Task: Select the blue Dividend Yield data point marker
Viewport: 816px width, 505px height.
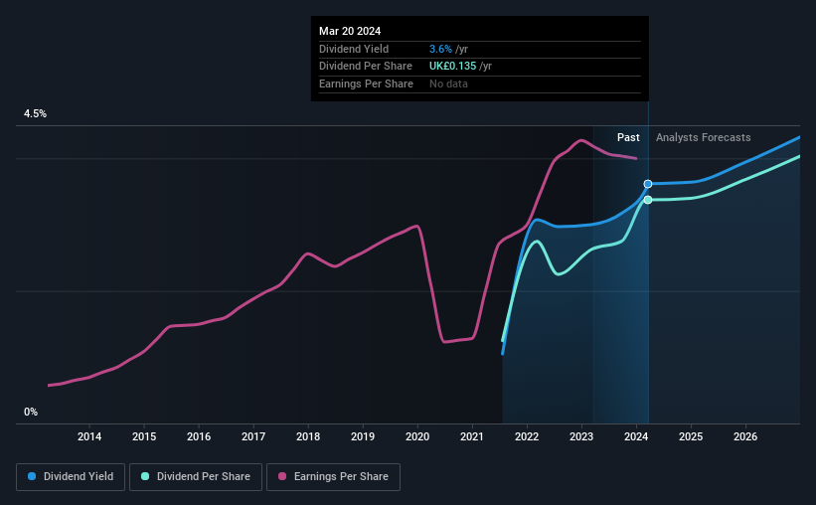Action: (x=648, y=184)
